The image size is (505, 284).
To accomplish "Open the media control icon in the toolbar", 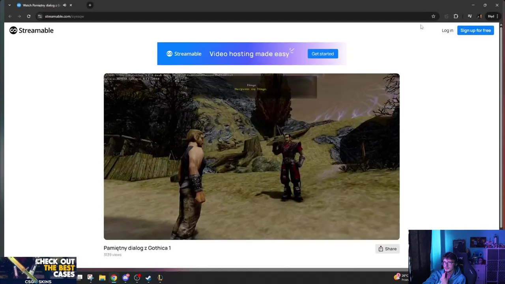I will pos(469,16).
